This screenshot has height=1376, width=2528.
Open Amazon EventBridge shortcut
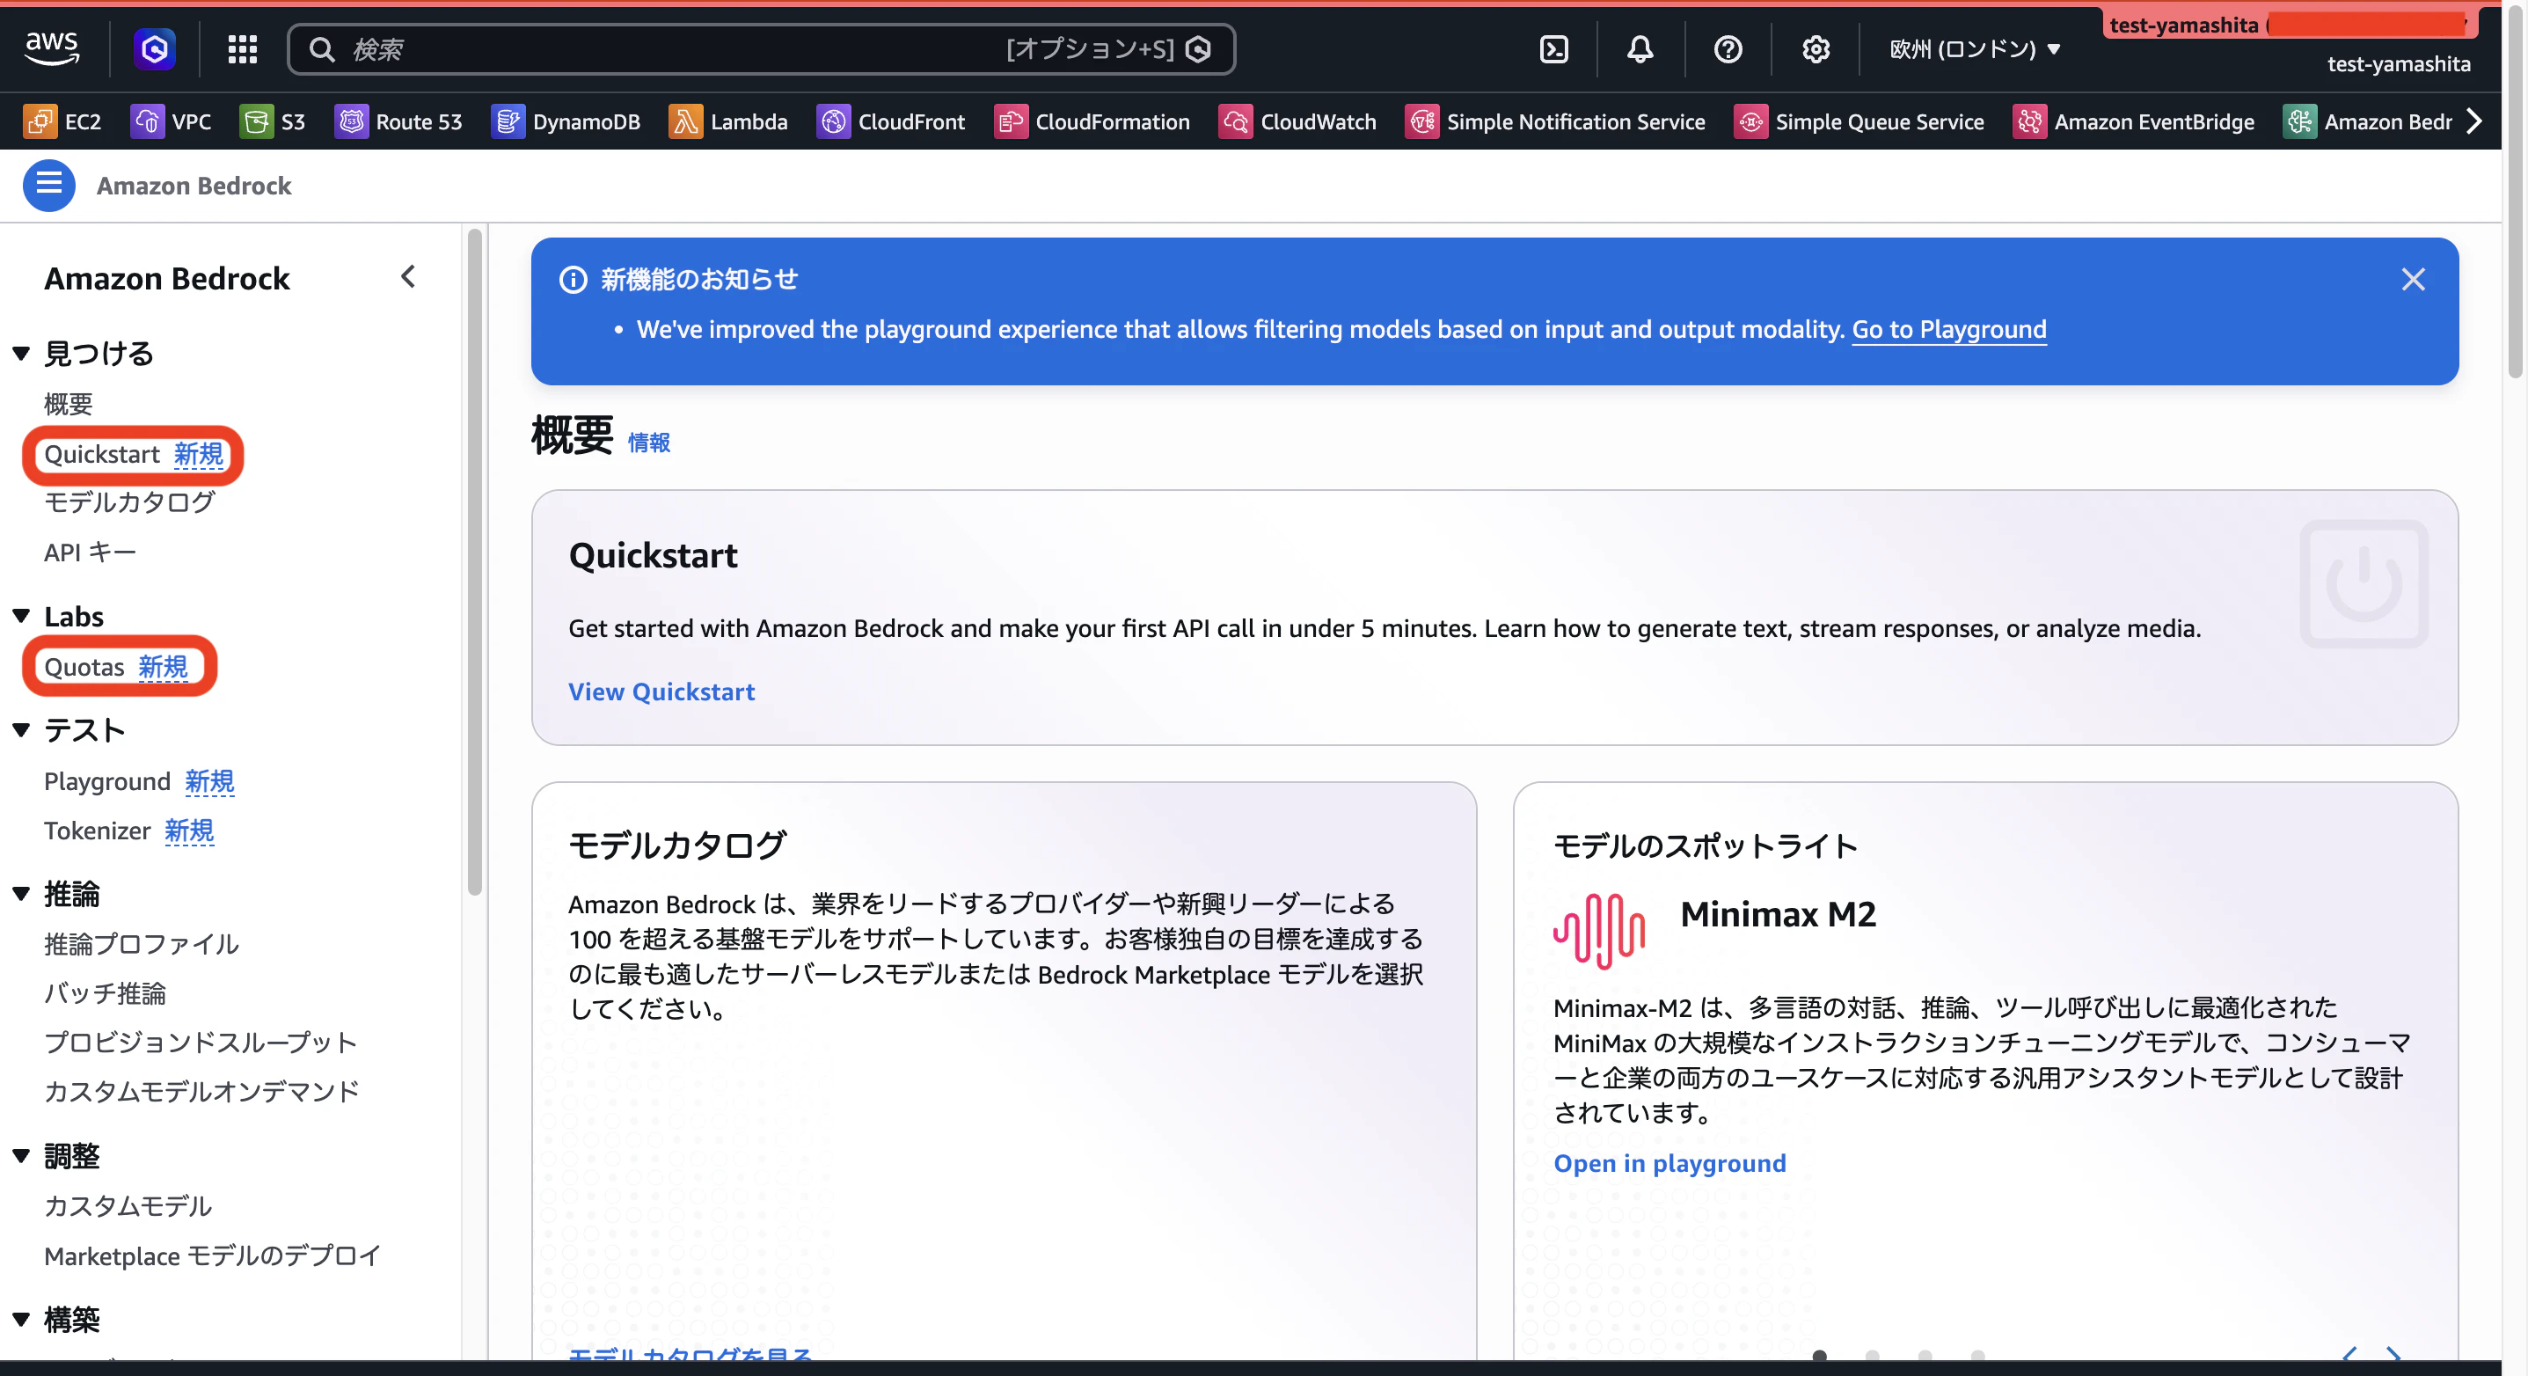pyautogui.click(x=2133, y=121)
